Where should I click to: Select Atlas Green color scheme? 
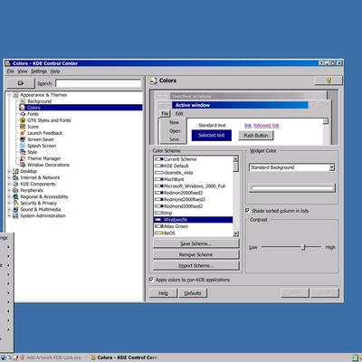193,226
